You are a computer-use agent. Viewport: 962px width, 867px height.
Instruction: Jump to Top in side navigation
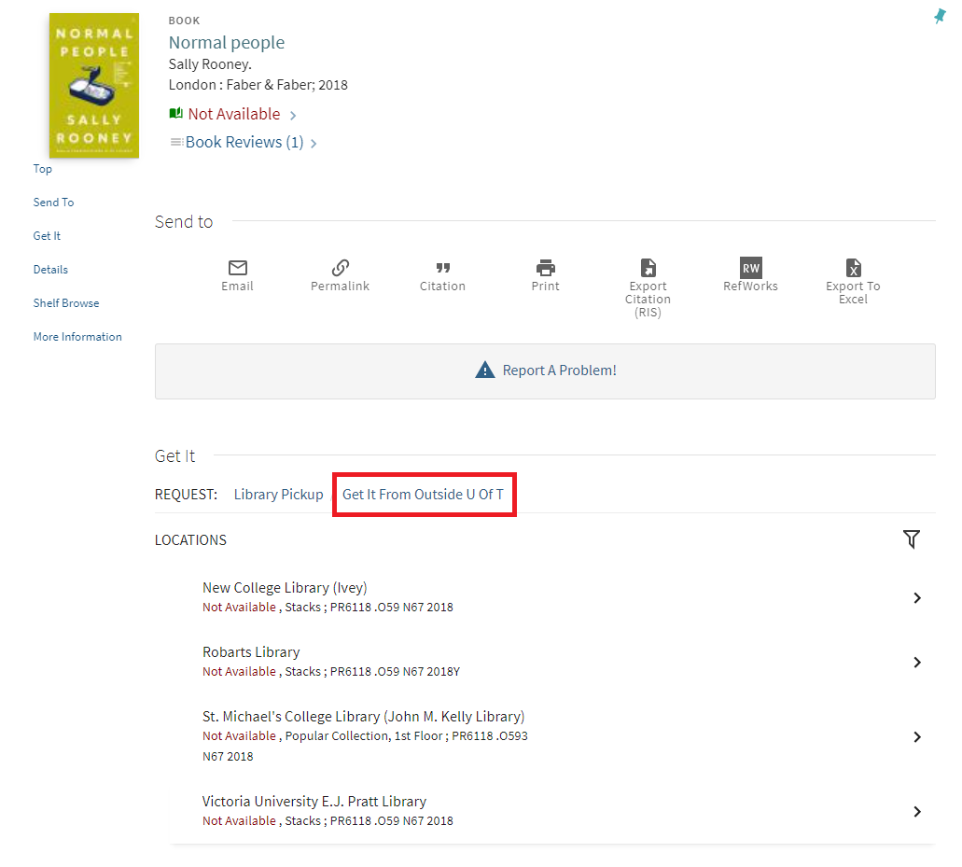pyautogui.click(x=42, y=169)
